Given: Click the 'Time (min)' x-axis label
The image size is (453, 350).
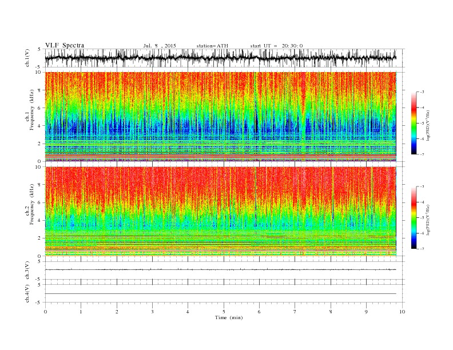Looking at the screenshot, I should pyautogui.click(x=229, y=317).
